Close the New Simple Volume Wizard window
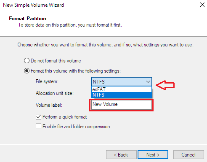Viewport: 207px width, 162px height. [x=202, y=5]
